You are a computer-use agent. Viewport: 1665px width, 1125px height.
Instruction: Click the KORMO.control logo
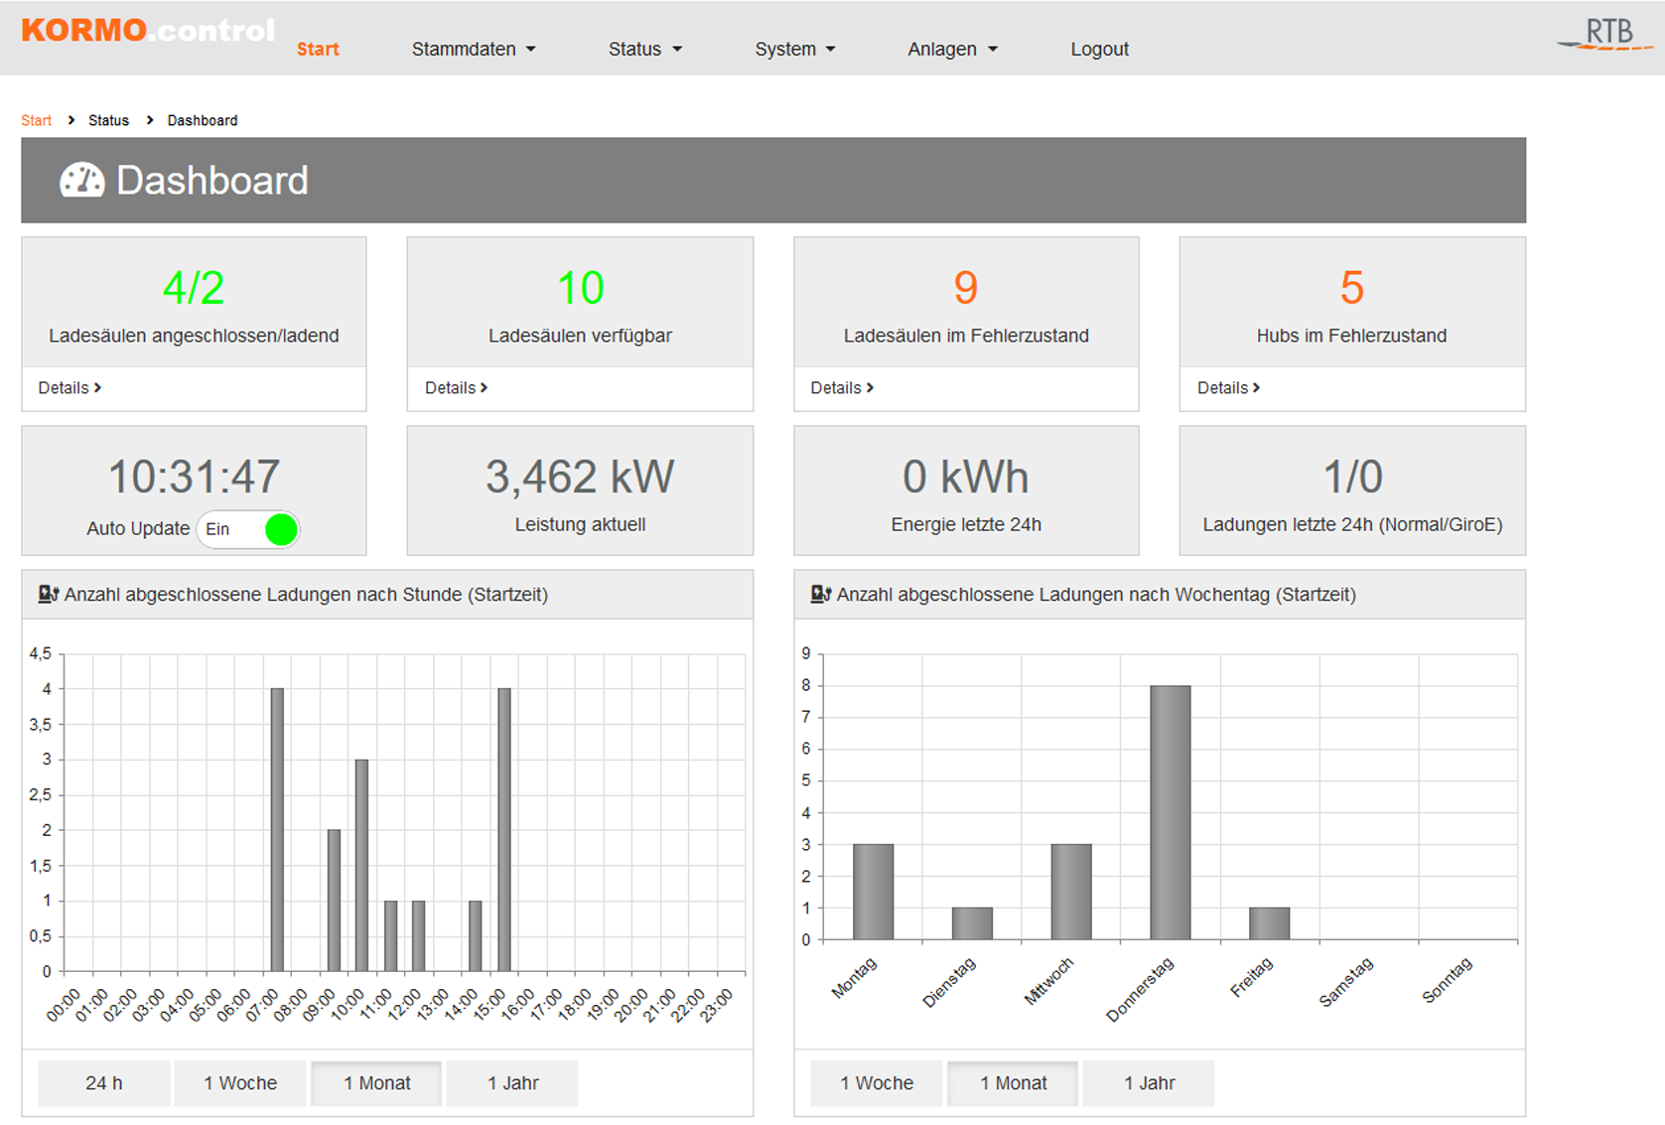[x=148, y=31]
